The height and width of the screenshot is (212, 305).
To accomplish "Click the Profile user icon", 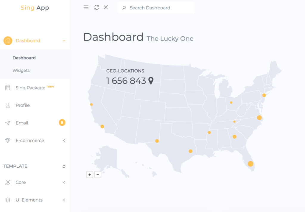I will [8, 105].
